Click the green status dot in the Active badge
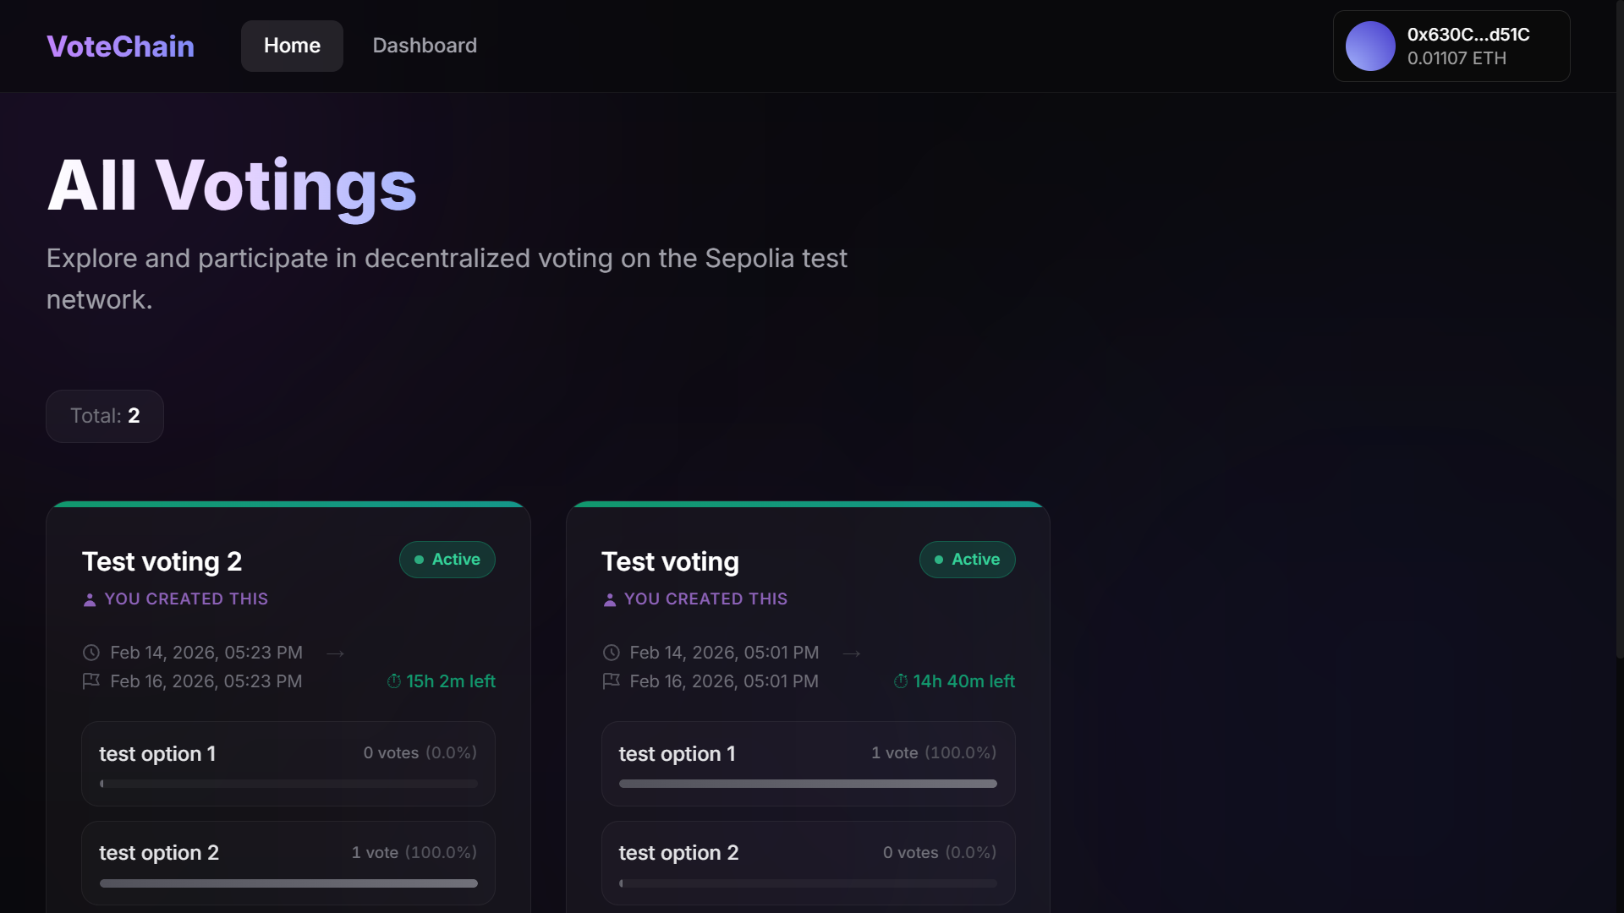 pyautogui.click(x=420, y=560)
